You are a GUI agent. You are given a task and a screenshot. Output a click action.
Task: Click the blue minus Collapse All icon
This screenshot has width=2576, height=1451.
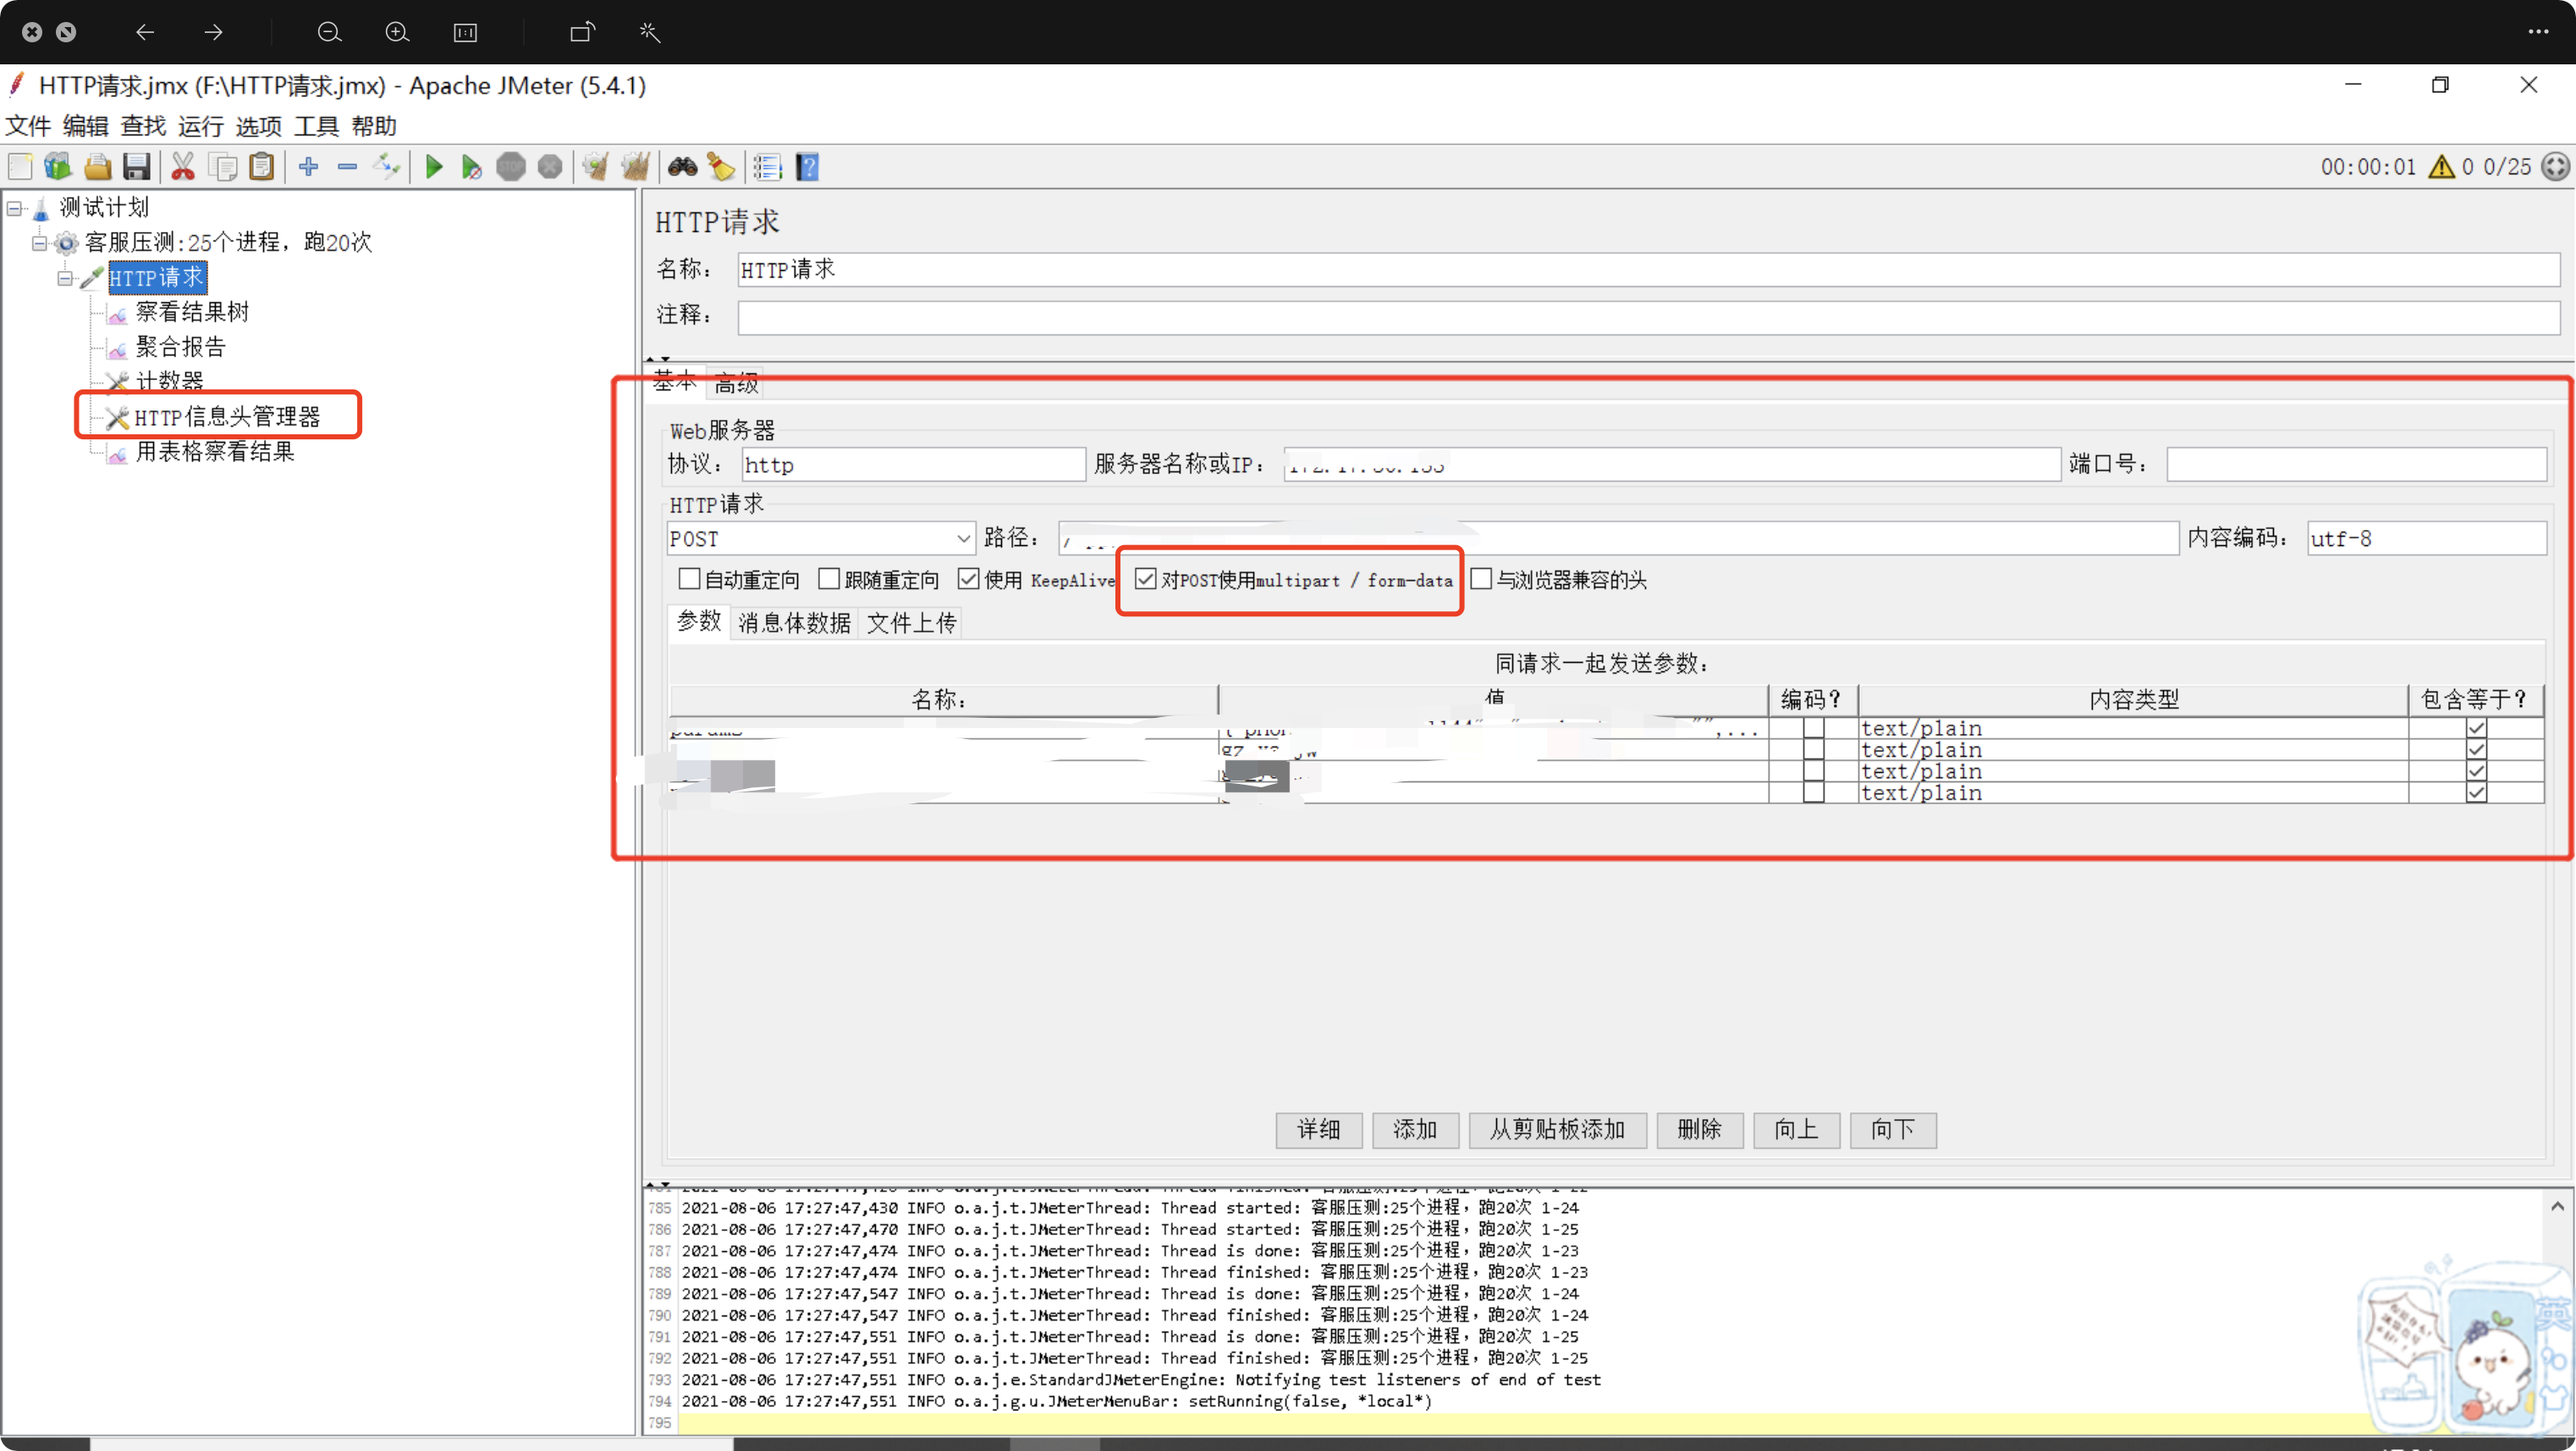(347, 166)
